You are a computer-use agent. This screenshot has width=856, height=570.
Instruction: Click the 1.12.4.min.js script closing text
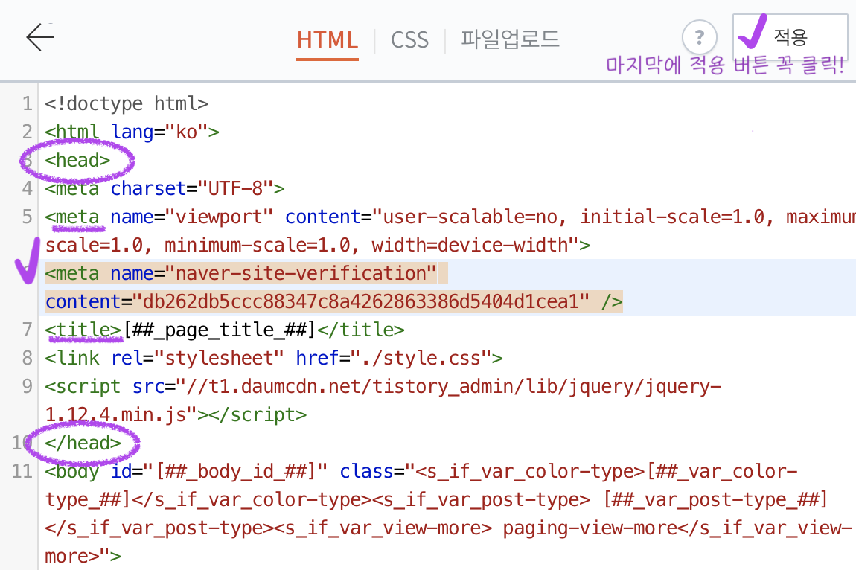(176, 415)
